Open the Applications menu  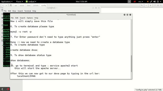[7, 2]
